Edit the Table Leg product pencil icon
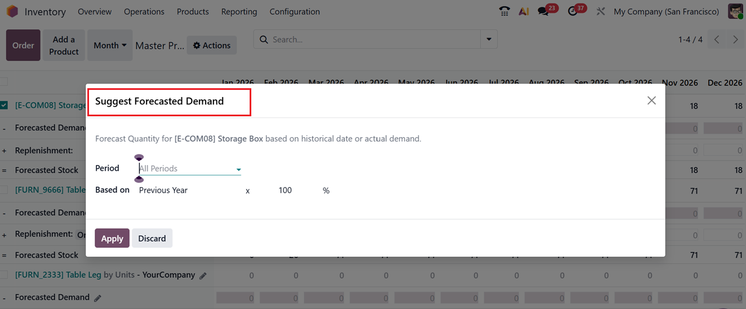 (203, 275)
